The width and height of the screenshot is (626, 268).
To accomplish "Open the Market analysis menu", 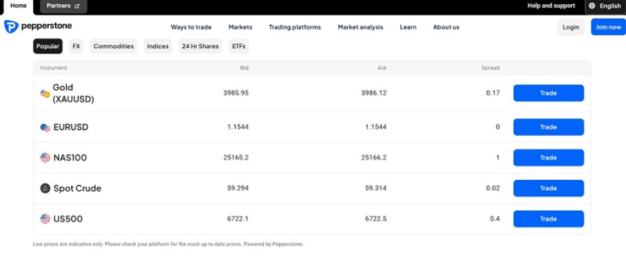I will point(360,27).
